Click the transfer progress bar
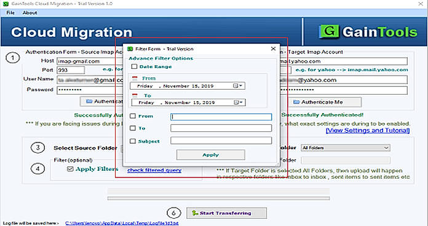This screenshot has width=428, height=226. point(218,198)
